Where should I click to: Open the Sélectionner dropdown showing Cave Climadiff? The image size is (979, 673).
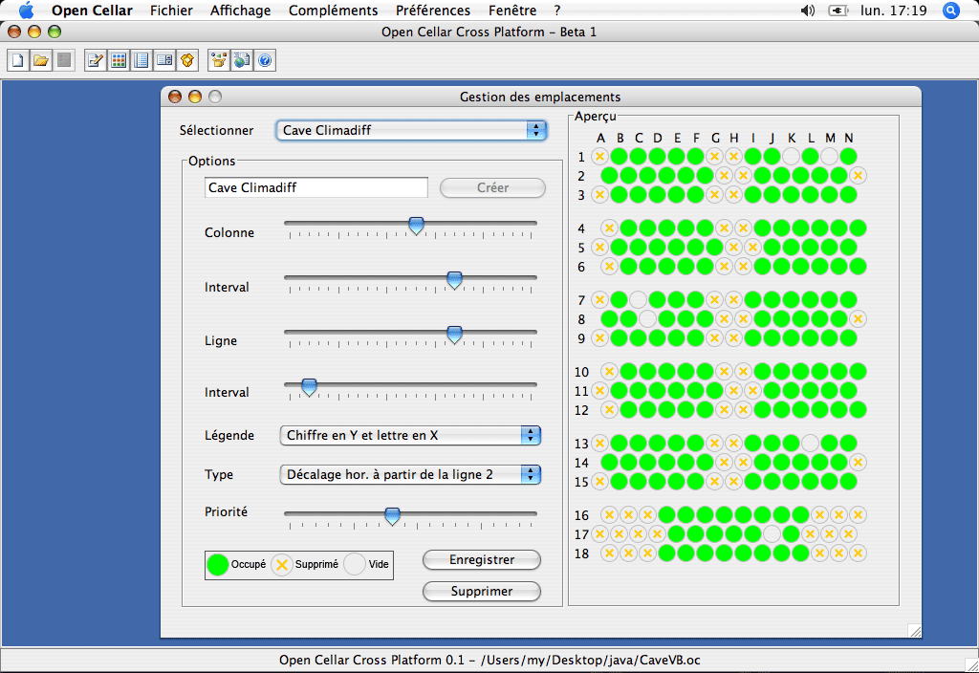point(411,130)
